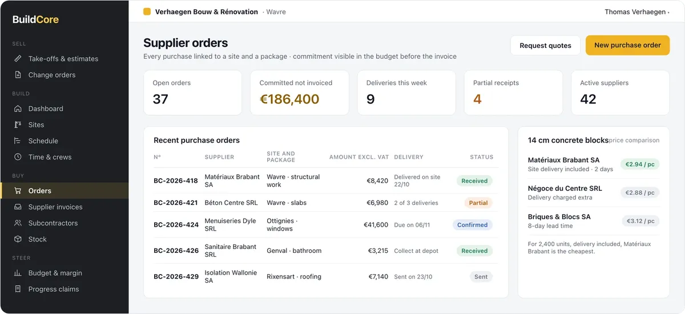685x314 pixels.
Task: Select the Orders sidebar item
Action: [x=64, y=191]
